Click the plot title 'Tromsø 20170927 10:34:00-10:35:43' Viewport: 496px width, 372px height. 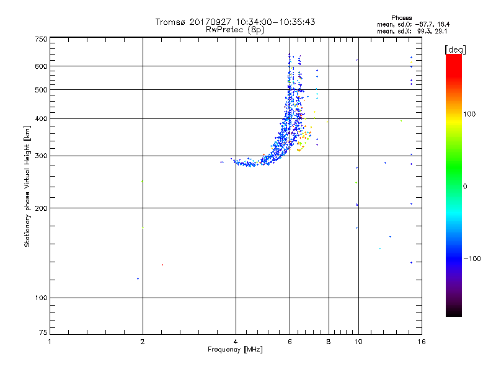coord(235,22)
